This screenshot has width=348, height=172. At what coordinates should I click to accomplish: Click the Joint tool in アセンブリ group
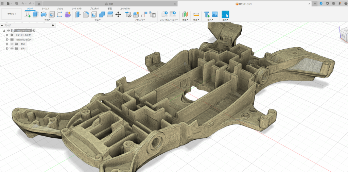pos(145,14)
